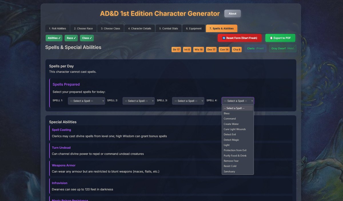The height and width of the screenshot is (201, 343).
Task: Click the Infravision ability heading
Action: (x=59, y=183)
